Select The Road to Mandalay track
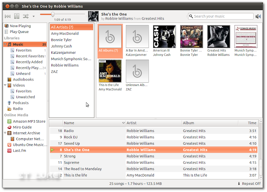267x192 pixels. (x=154, y=169)
